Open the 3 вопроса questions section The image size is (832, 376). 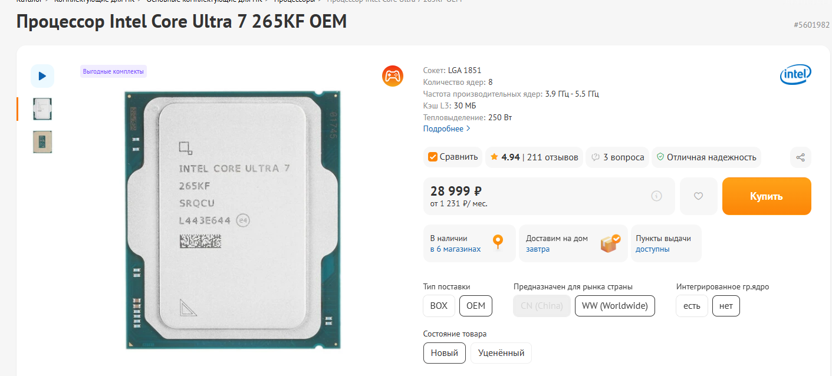click(617, 157)
